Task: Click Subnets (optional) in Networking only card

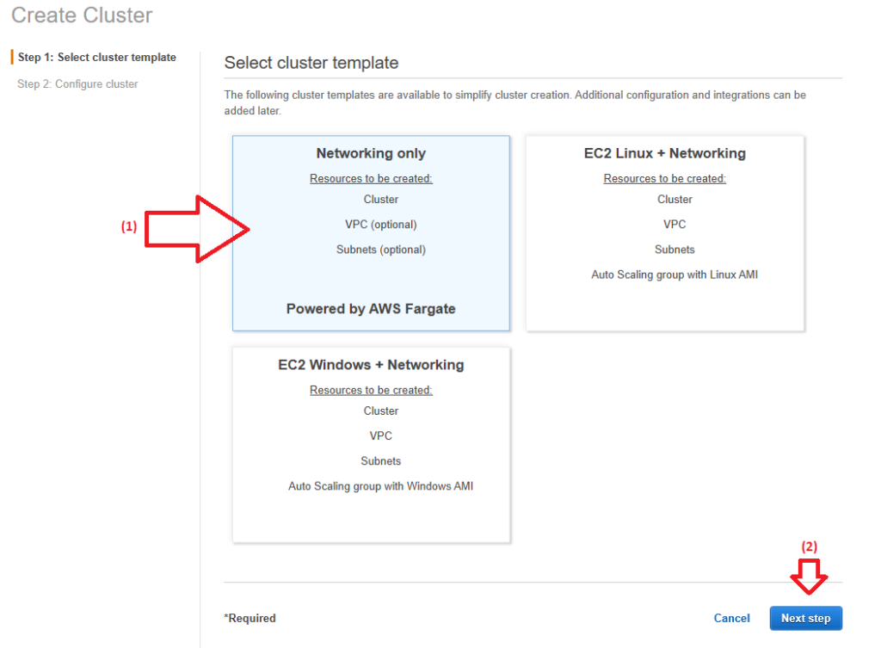Action: point(380,250)
